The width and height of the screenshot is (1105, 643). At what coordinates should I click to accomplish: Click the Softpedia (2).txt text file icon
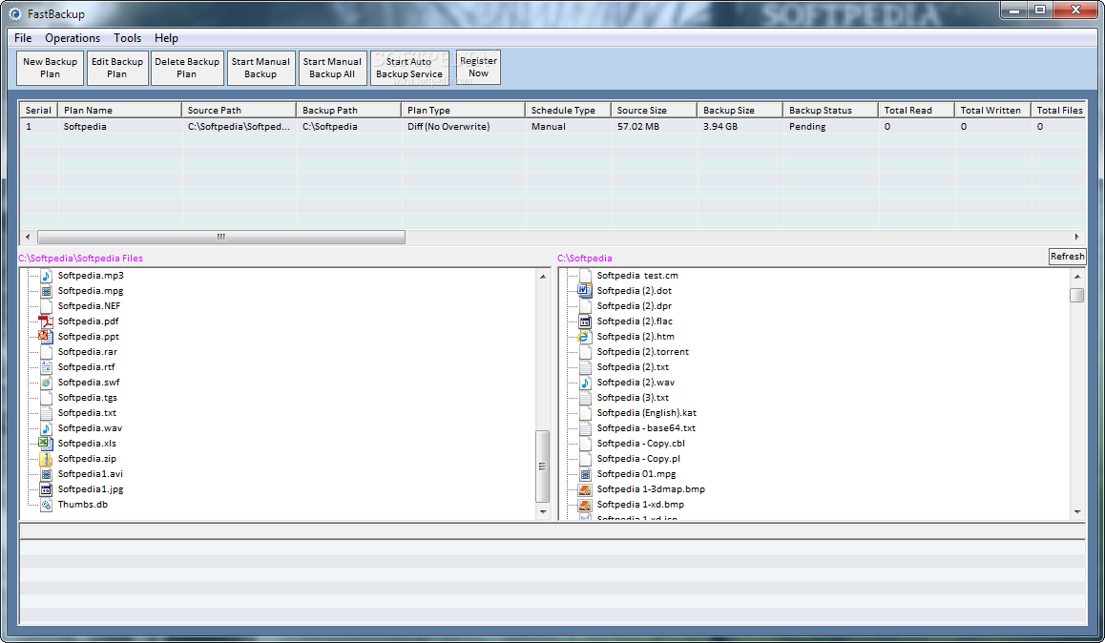pyautogui.click(x=585, y=367)
